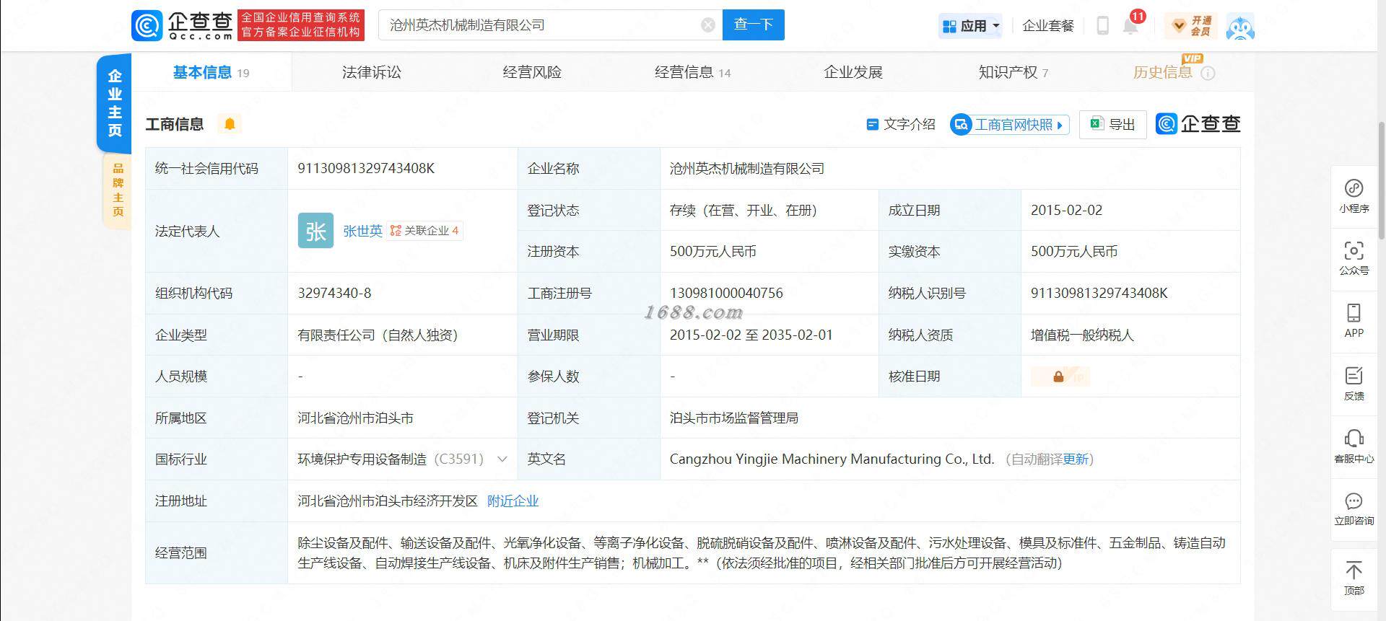Open the user avatar profile
The width and height of the screenshot is (1386, 621).
(1240, 27)
